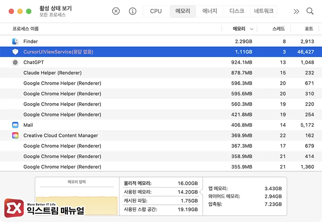Screen dimensions: 322x222
Task: Click the 활성 상태 보기 window title
Action: pyautogui.click(x=55, y=9)
